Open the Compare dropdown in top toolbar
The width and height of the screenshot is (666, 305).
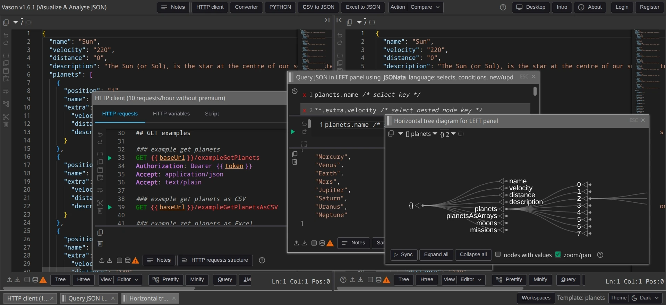[x=425, y=7]
